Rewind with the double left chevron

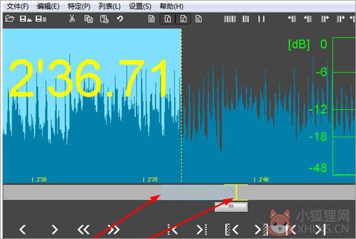83,229
